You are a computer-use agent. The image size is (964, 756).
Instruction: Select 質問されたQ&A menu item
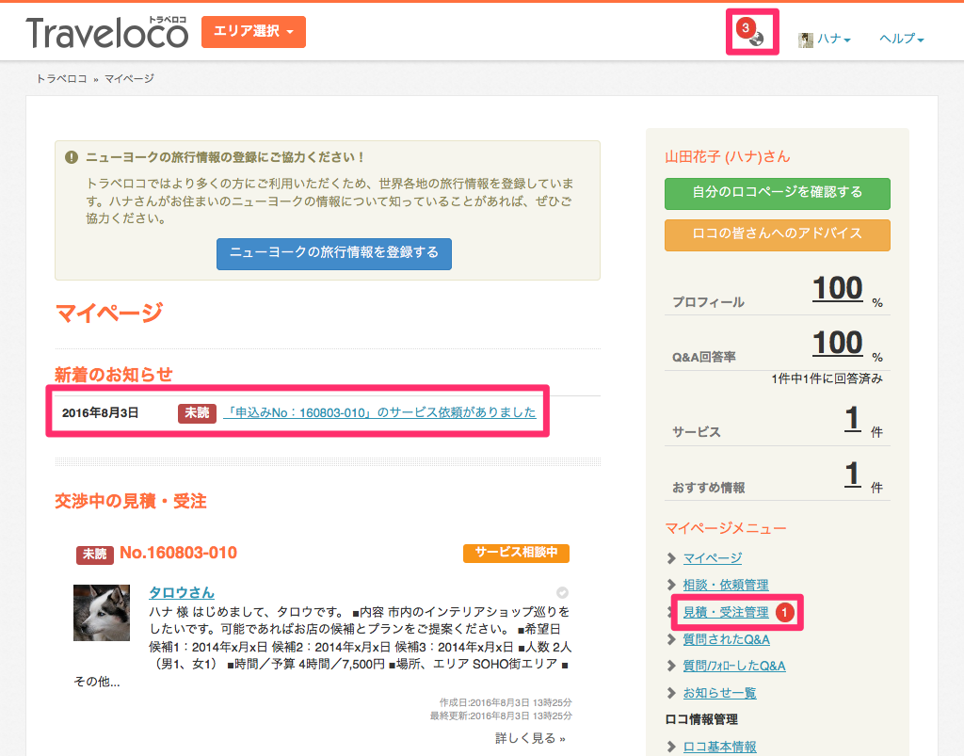[726, 639]
